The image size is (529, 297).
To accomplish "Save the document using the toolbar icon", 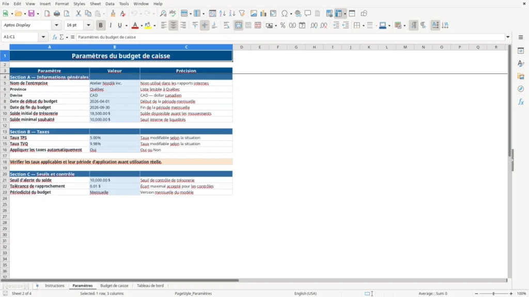I will pyautogui.click(x=32, y=13).
